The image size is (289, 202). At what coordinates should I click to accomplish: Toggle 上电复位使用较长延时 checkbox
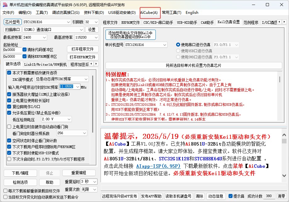[9, 101]
